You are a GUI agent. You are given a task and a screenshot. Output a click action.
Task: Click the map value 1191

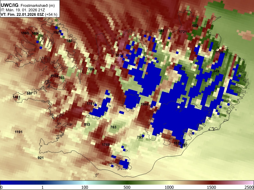[x=19, y=132]
